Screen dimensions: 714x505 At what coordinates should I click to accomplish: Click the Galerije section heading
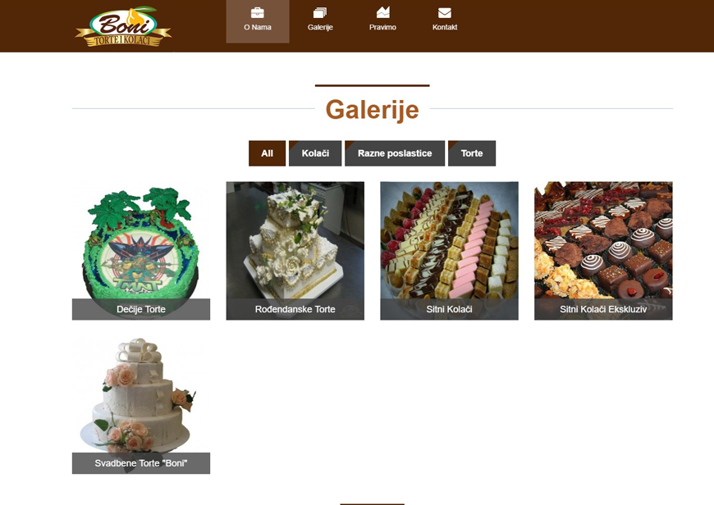pos(372,110)
